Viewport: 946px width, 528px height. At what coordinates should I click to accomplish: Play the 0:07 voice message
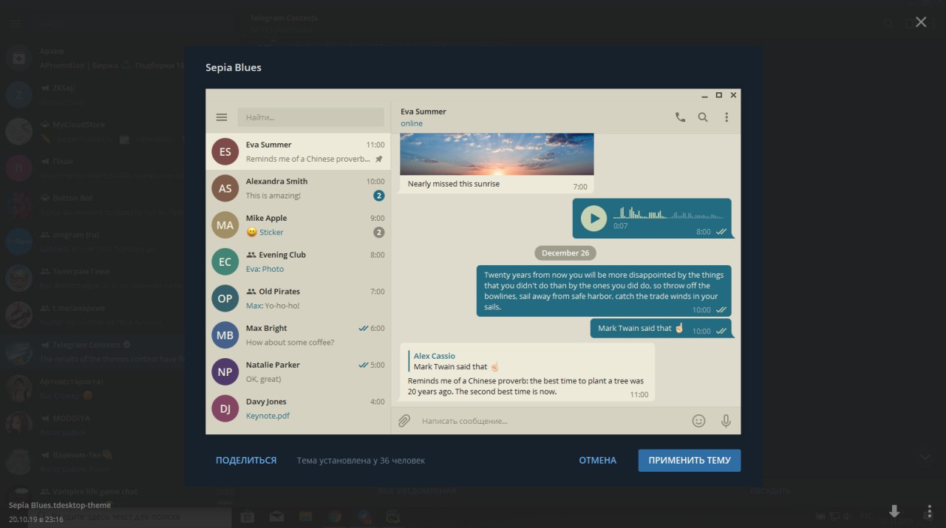point(593,219)
